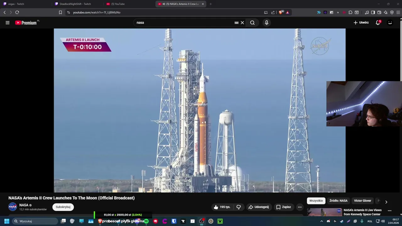Image resolution: width=402 pixels, height=226 pixels.
Task: Select the Victor Glover filter chip
Action: (362, 201)
